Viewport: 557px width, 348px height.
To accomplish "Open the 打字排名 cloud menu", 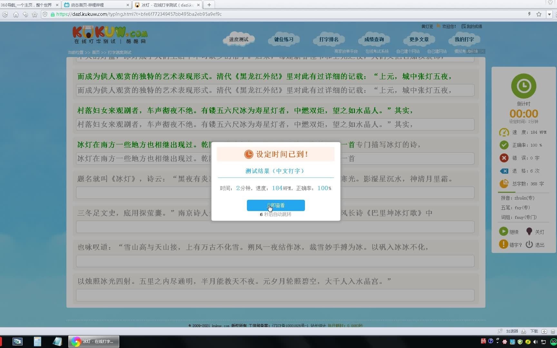I will point(329,39).
